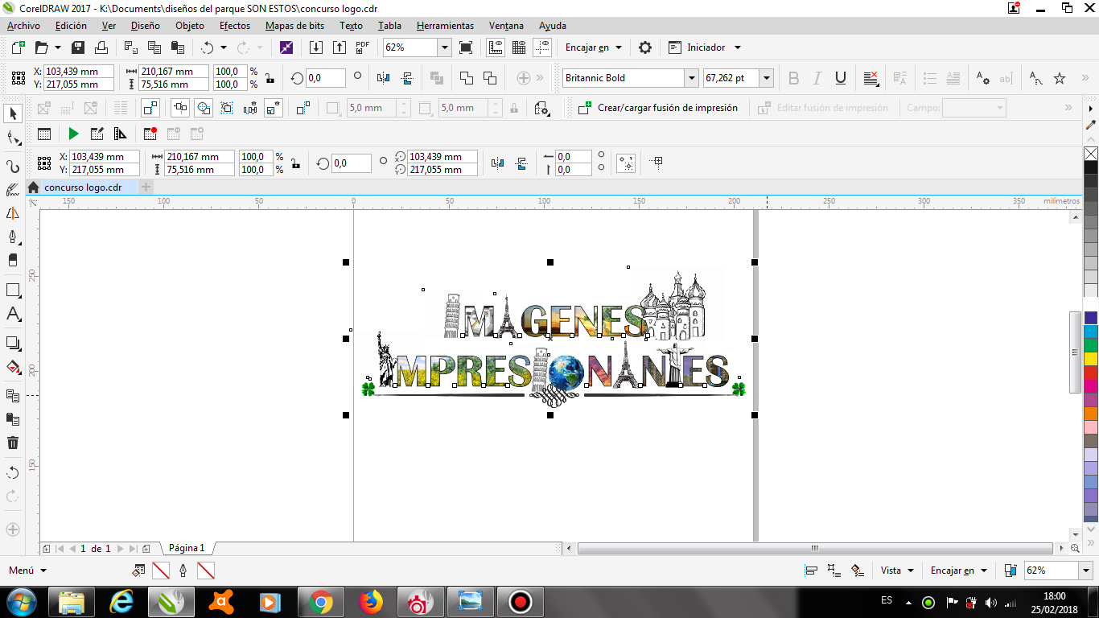Select the Interactive Fill tool
Screen dimensions: 1099x618
12,368
